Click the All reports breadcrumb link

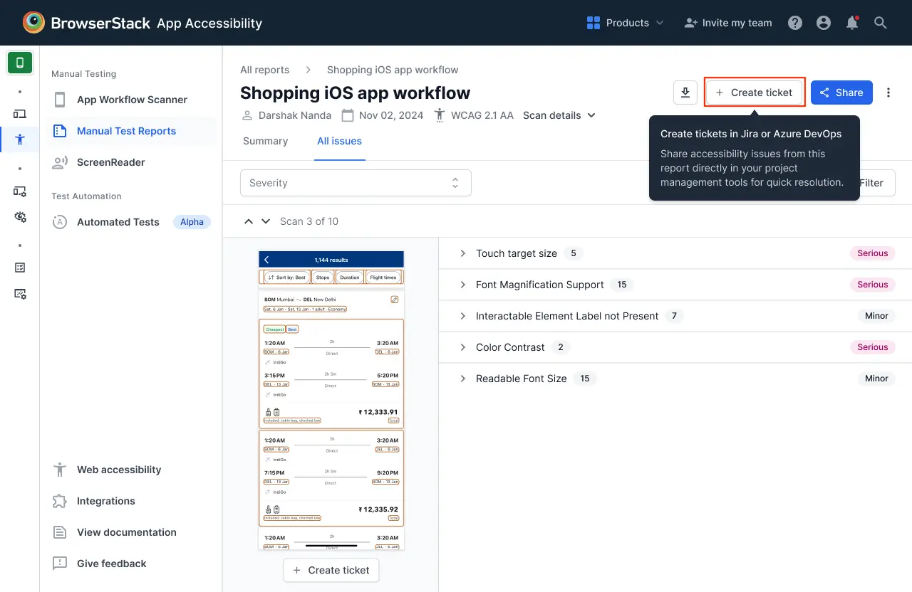(x=264, y=70)
